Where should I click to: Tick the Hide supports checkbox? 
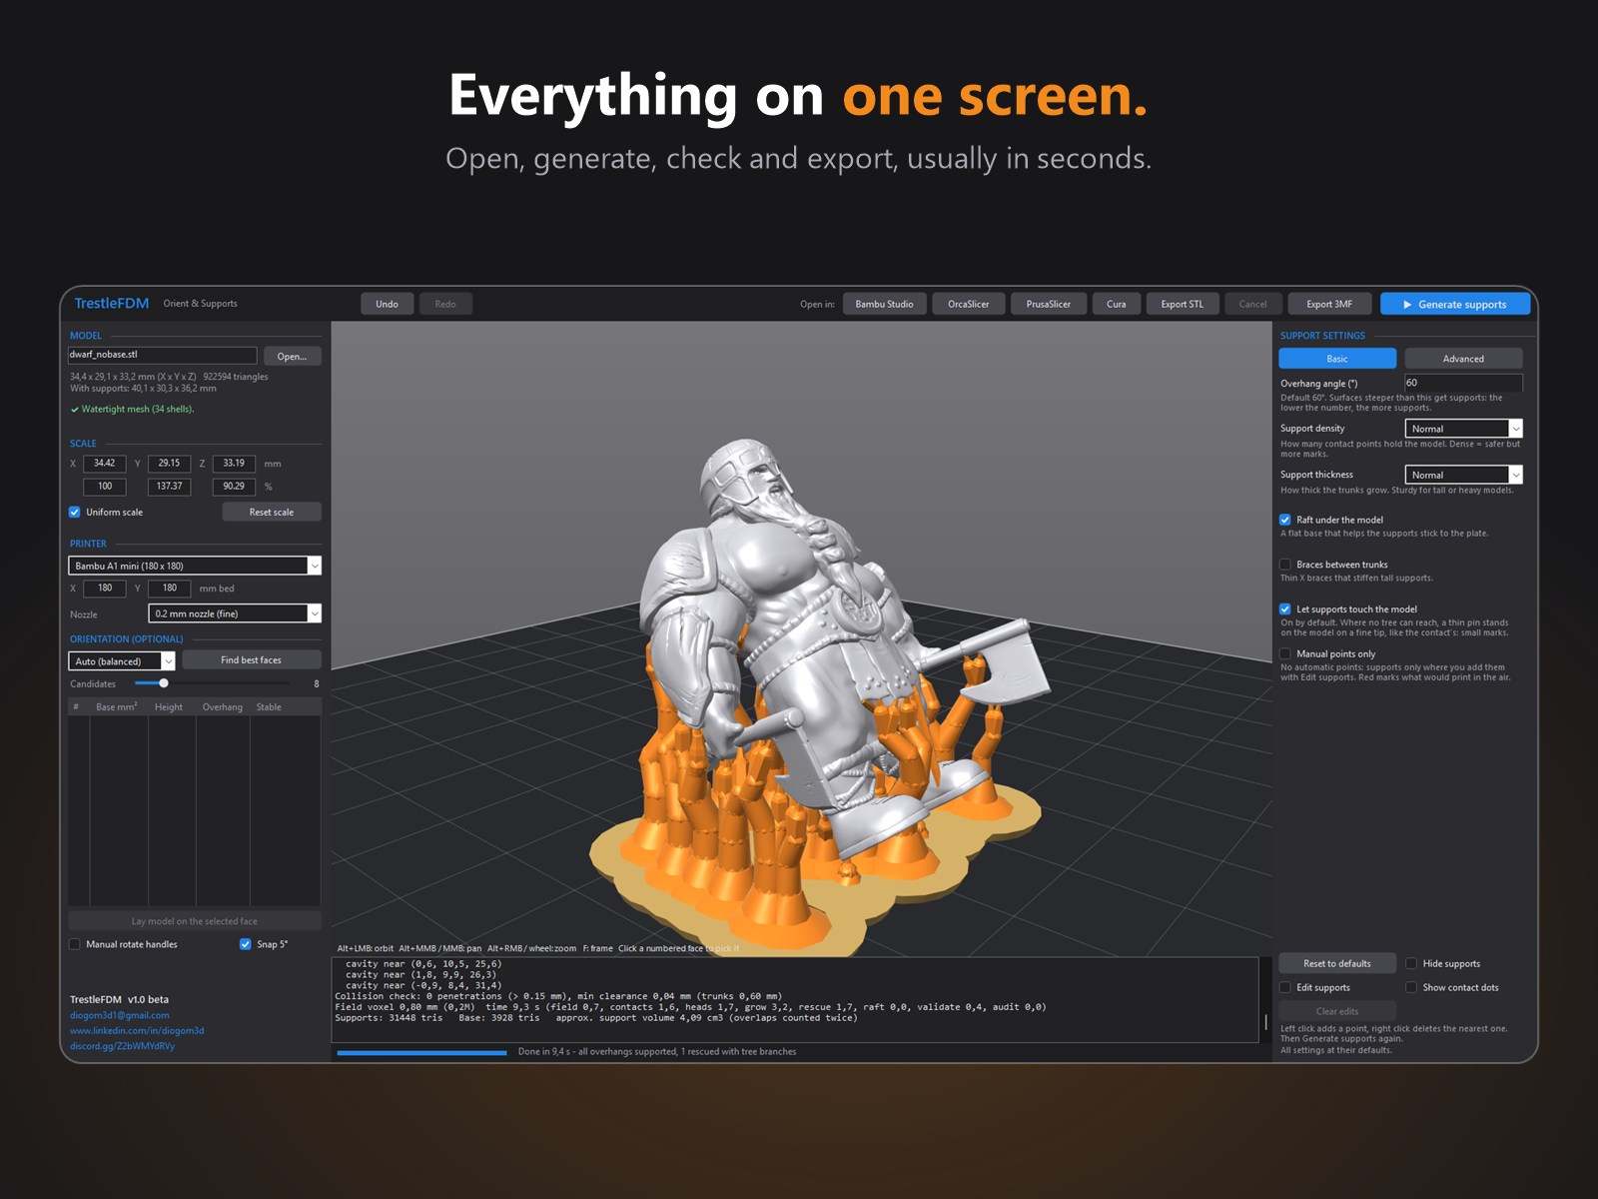coord(1411,964)
